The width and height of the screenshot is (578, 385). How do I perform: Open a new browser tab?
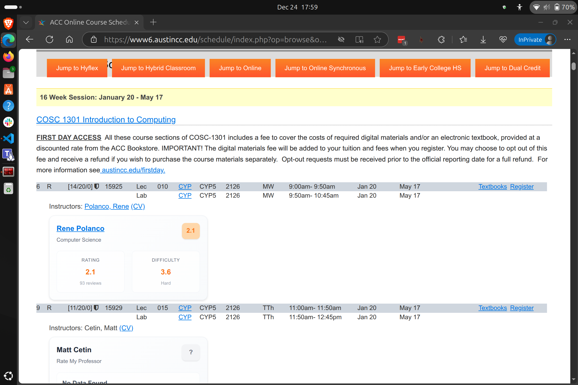click(153, 22)
